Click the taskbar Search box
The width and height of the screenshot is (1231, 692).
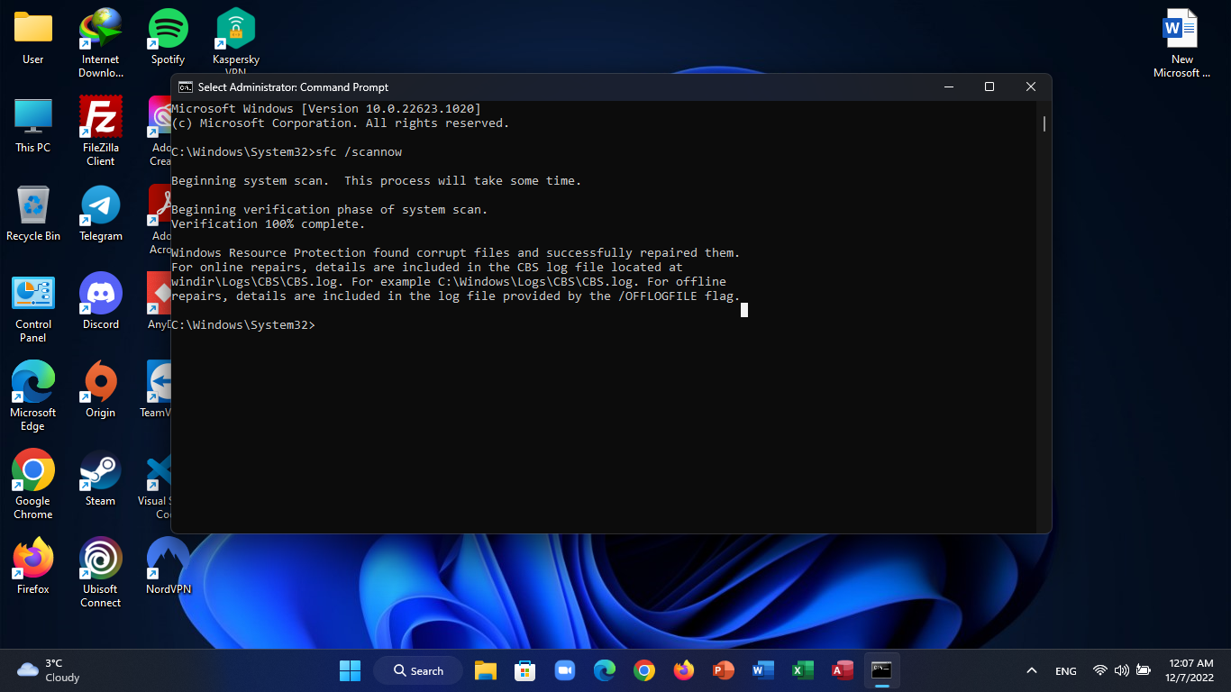(419, 670)
